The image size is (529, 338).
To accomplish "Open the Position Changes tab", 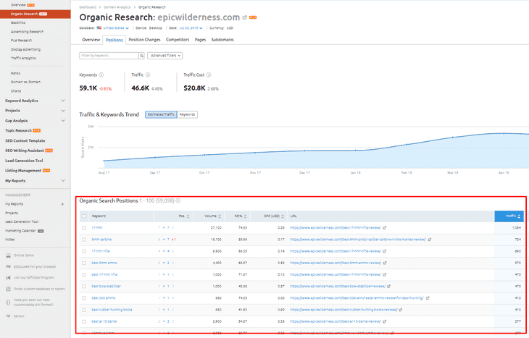I will click(144, 40).
